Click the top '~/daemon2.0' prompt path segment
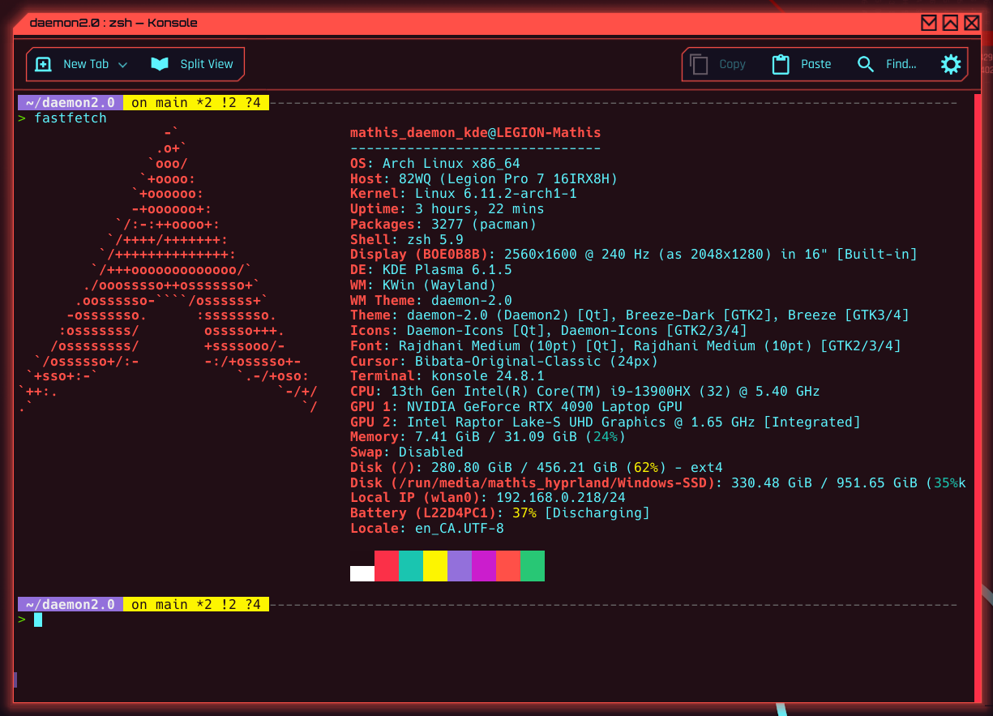993x716 pixels. (x=71, y=103)
